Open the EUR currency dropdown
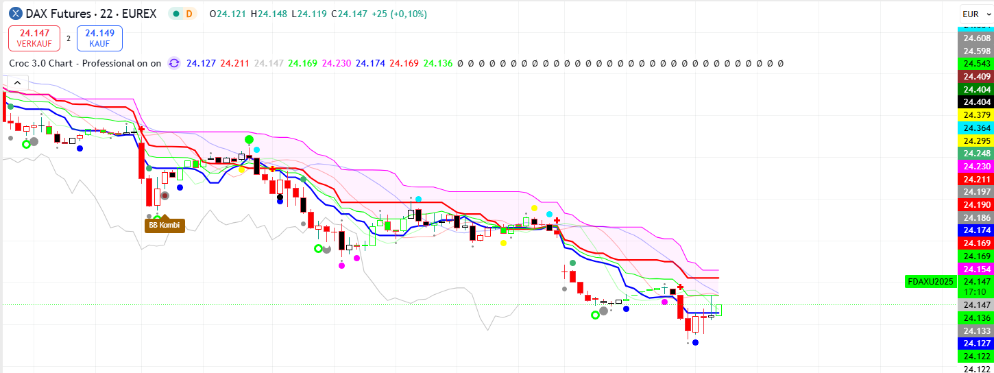 pyautogui.click(x=975, y=14)
